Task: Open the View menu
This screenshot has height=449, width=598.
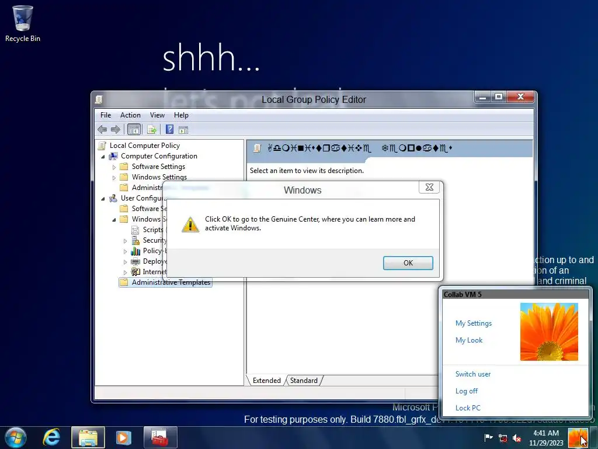Action: 157,115
